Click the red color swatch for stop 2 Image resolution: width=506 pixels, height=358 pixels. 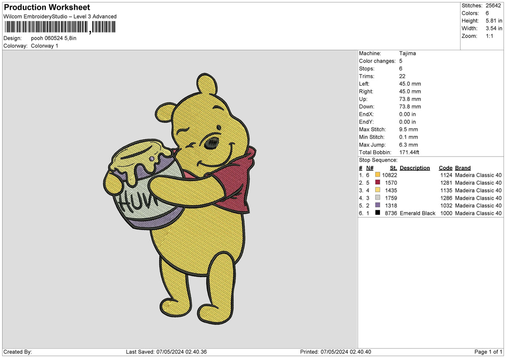point(377,183)
